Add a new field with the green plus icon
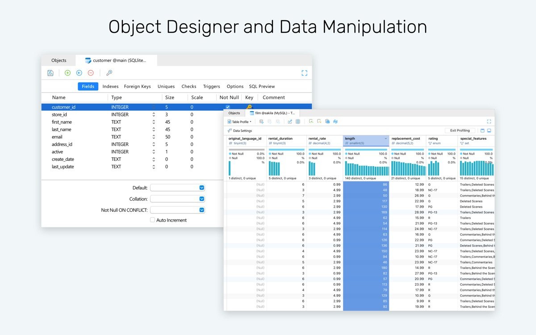Viewport: 536px width, 335px height. 67,73
